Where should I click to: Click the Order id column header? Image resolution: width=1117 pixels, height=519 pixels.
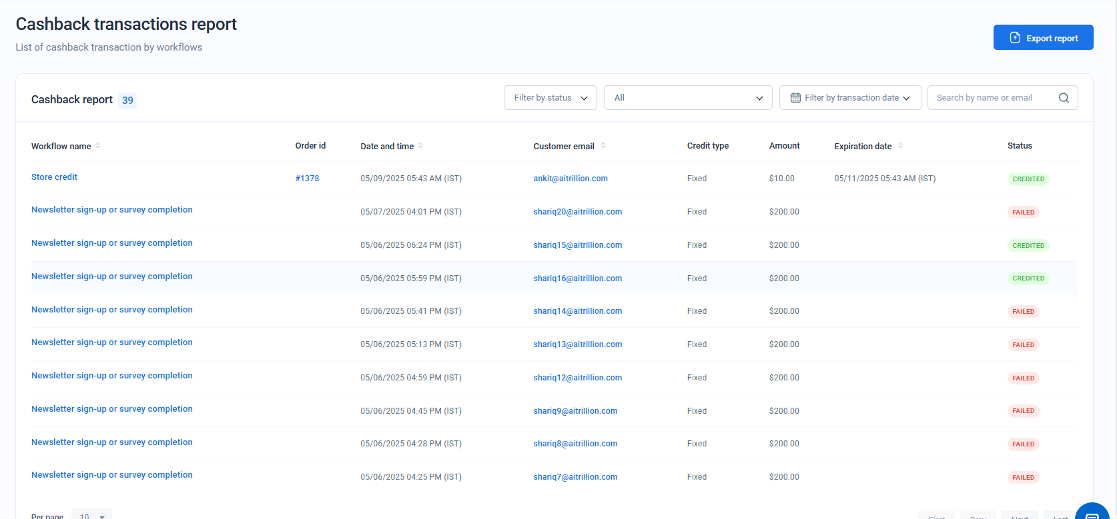click(310, 145)
